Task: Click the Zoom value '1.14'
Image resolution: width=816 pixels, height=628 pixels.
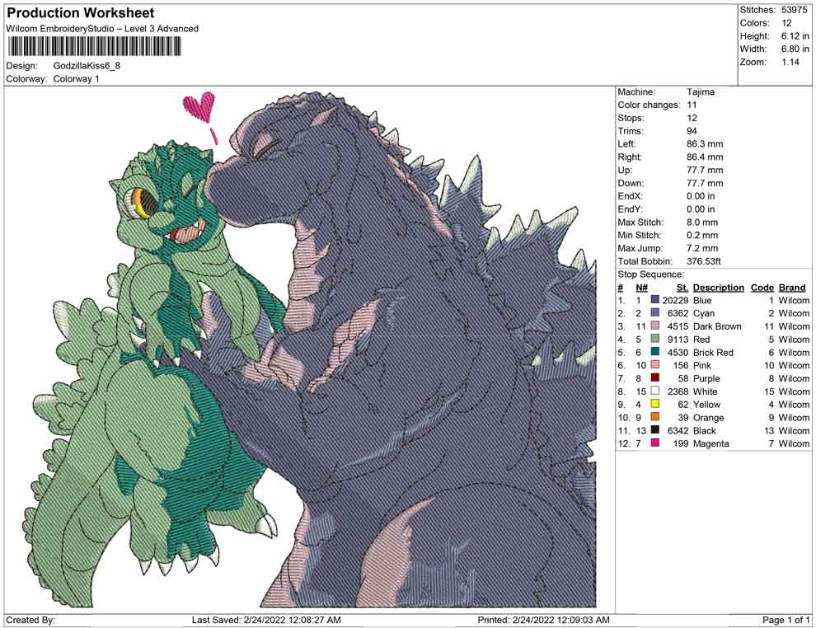Action: 790,62
